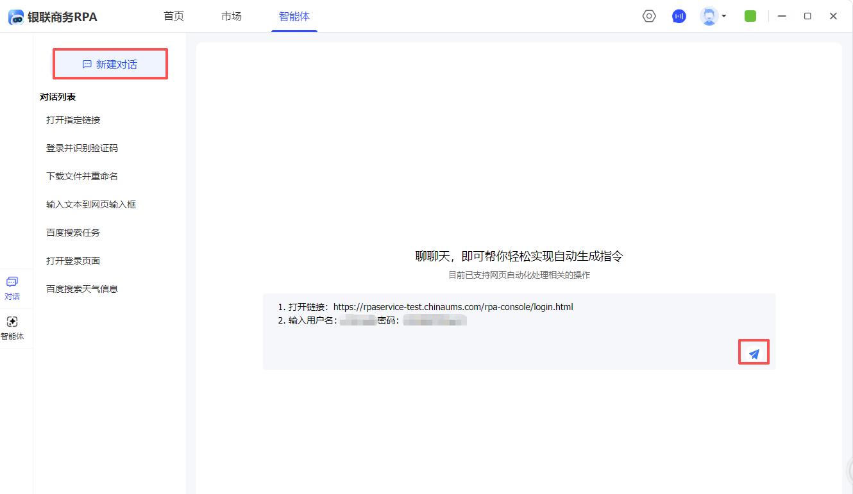853x494 pixels.
Task: Open the 输入文本到网页输入框 conversation
Action: point(91,204)
